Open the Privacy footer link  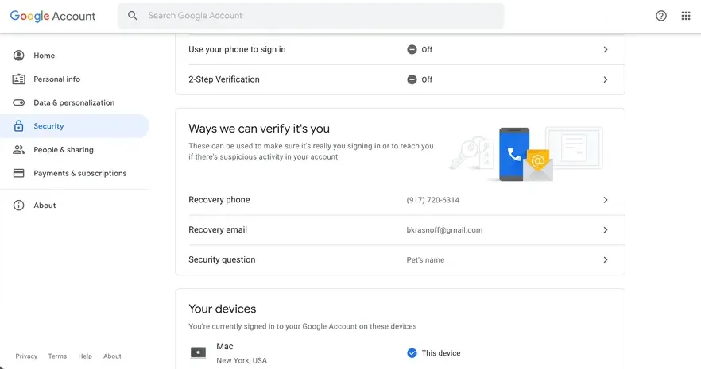tap(26, 356)
